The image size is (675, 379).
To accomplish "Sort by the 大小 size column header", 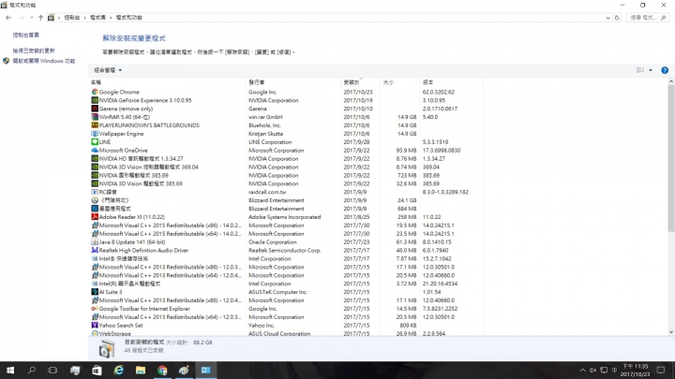I will [399, 82].
